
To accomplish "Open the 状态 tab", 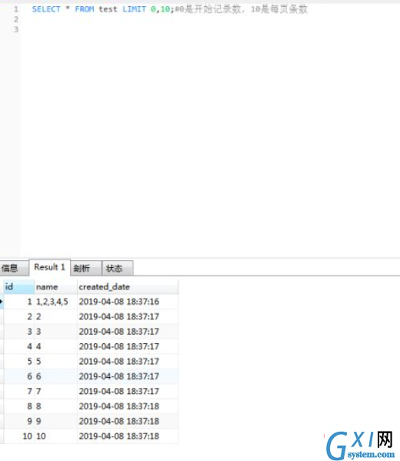I will click(117, 268).
